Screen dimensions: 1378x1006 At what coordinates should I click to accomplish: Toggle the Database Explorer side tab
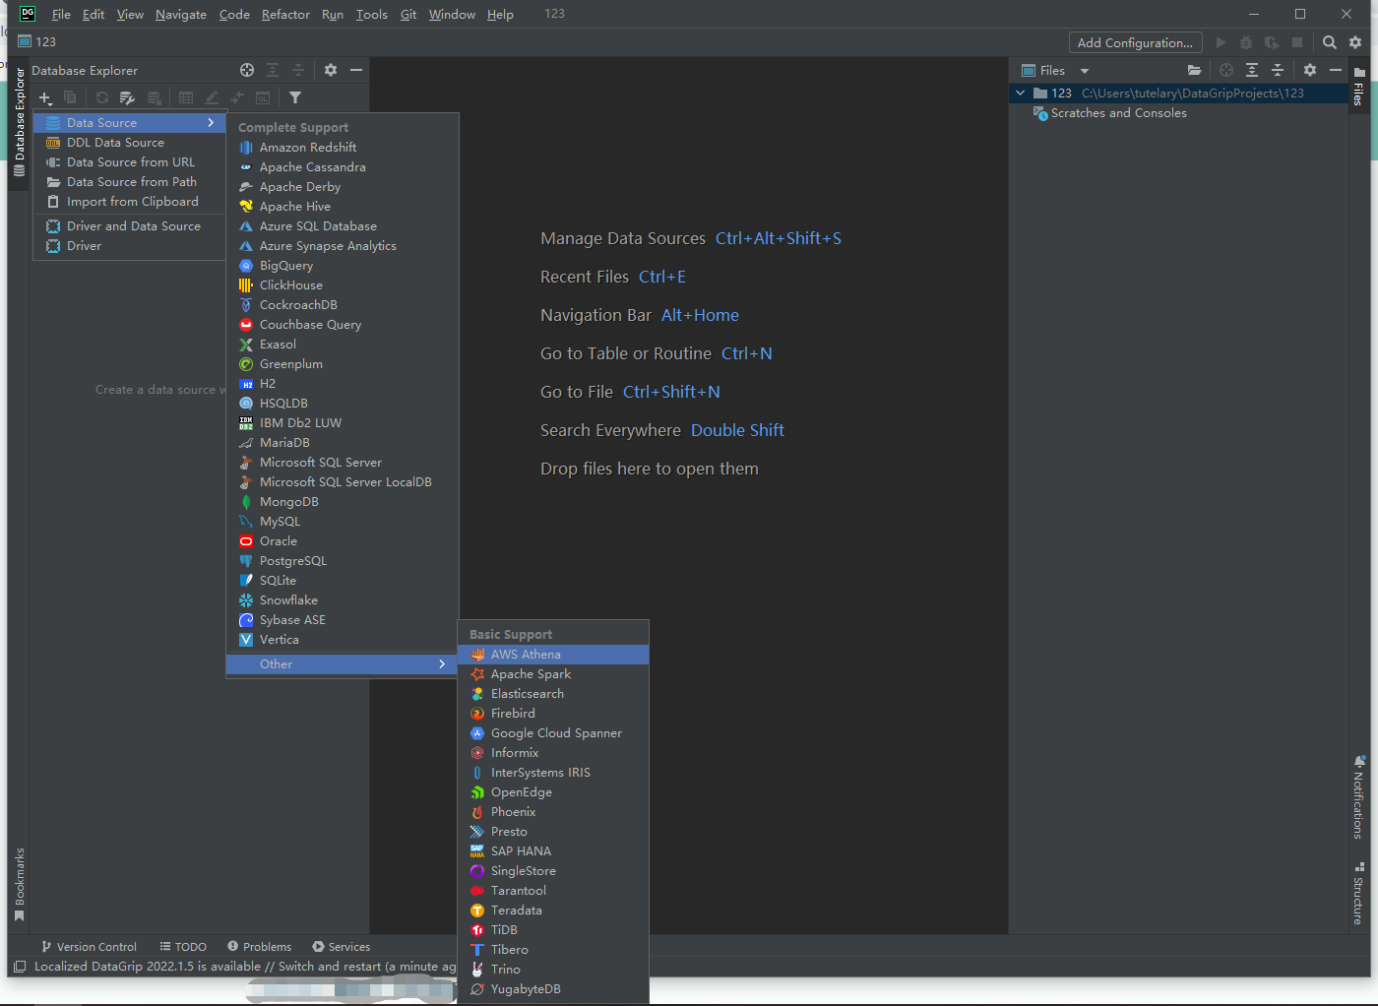19,121
